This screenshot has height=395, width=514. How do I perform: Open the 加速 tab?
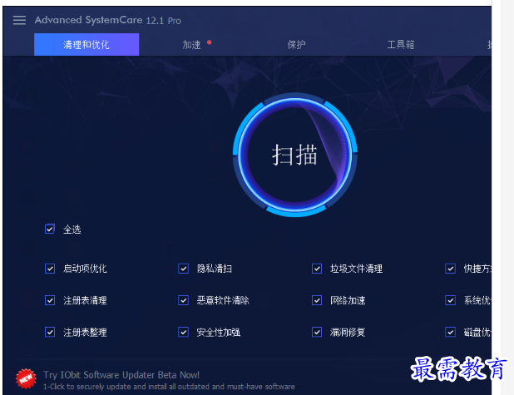[191, 45]
